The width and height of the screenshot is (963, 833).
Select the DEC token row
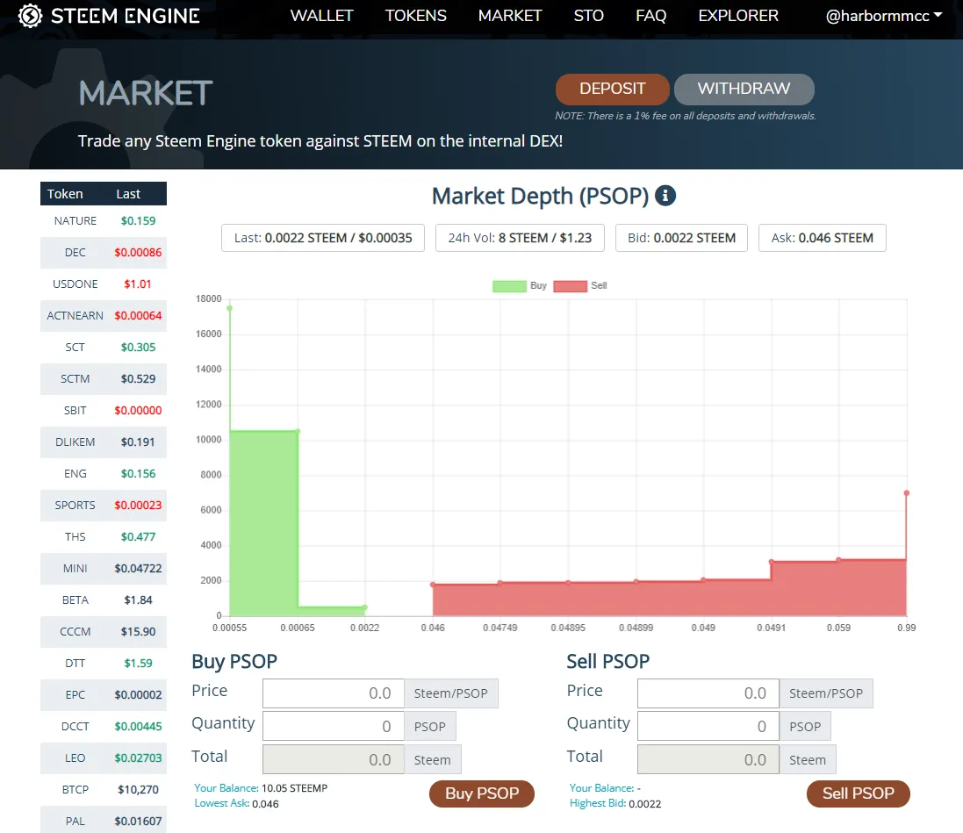tap(104, 253)
